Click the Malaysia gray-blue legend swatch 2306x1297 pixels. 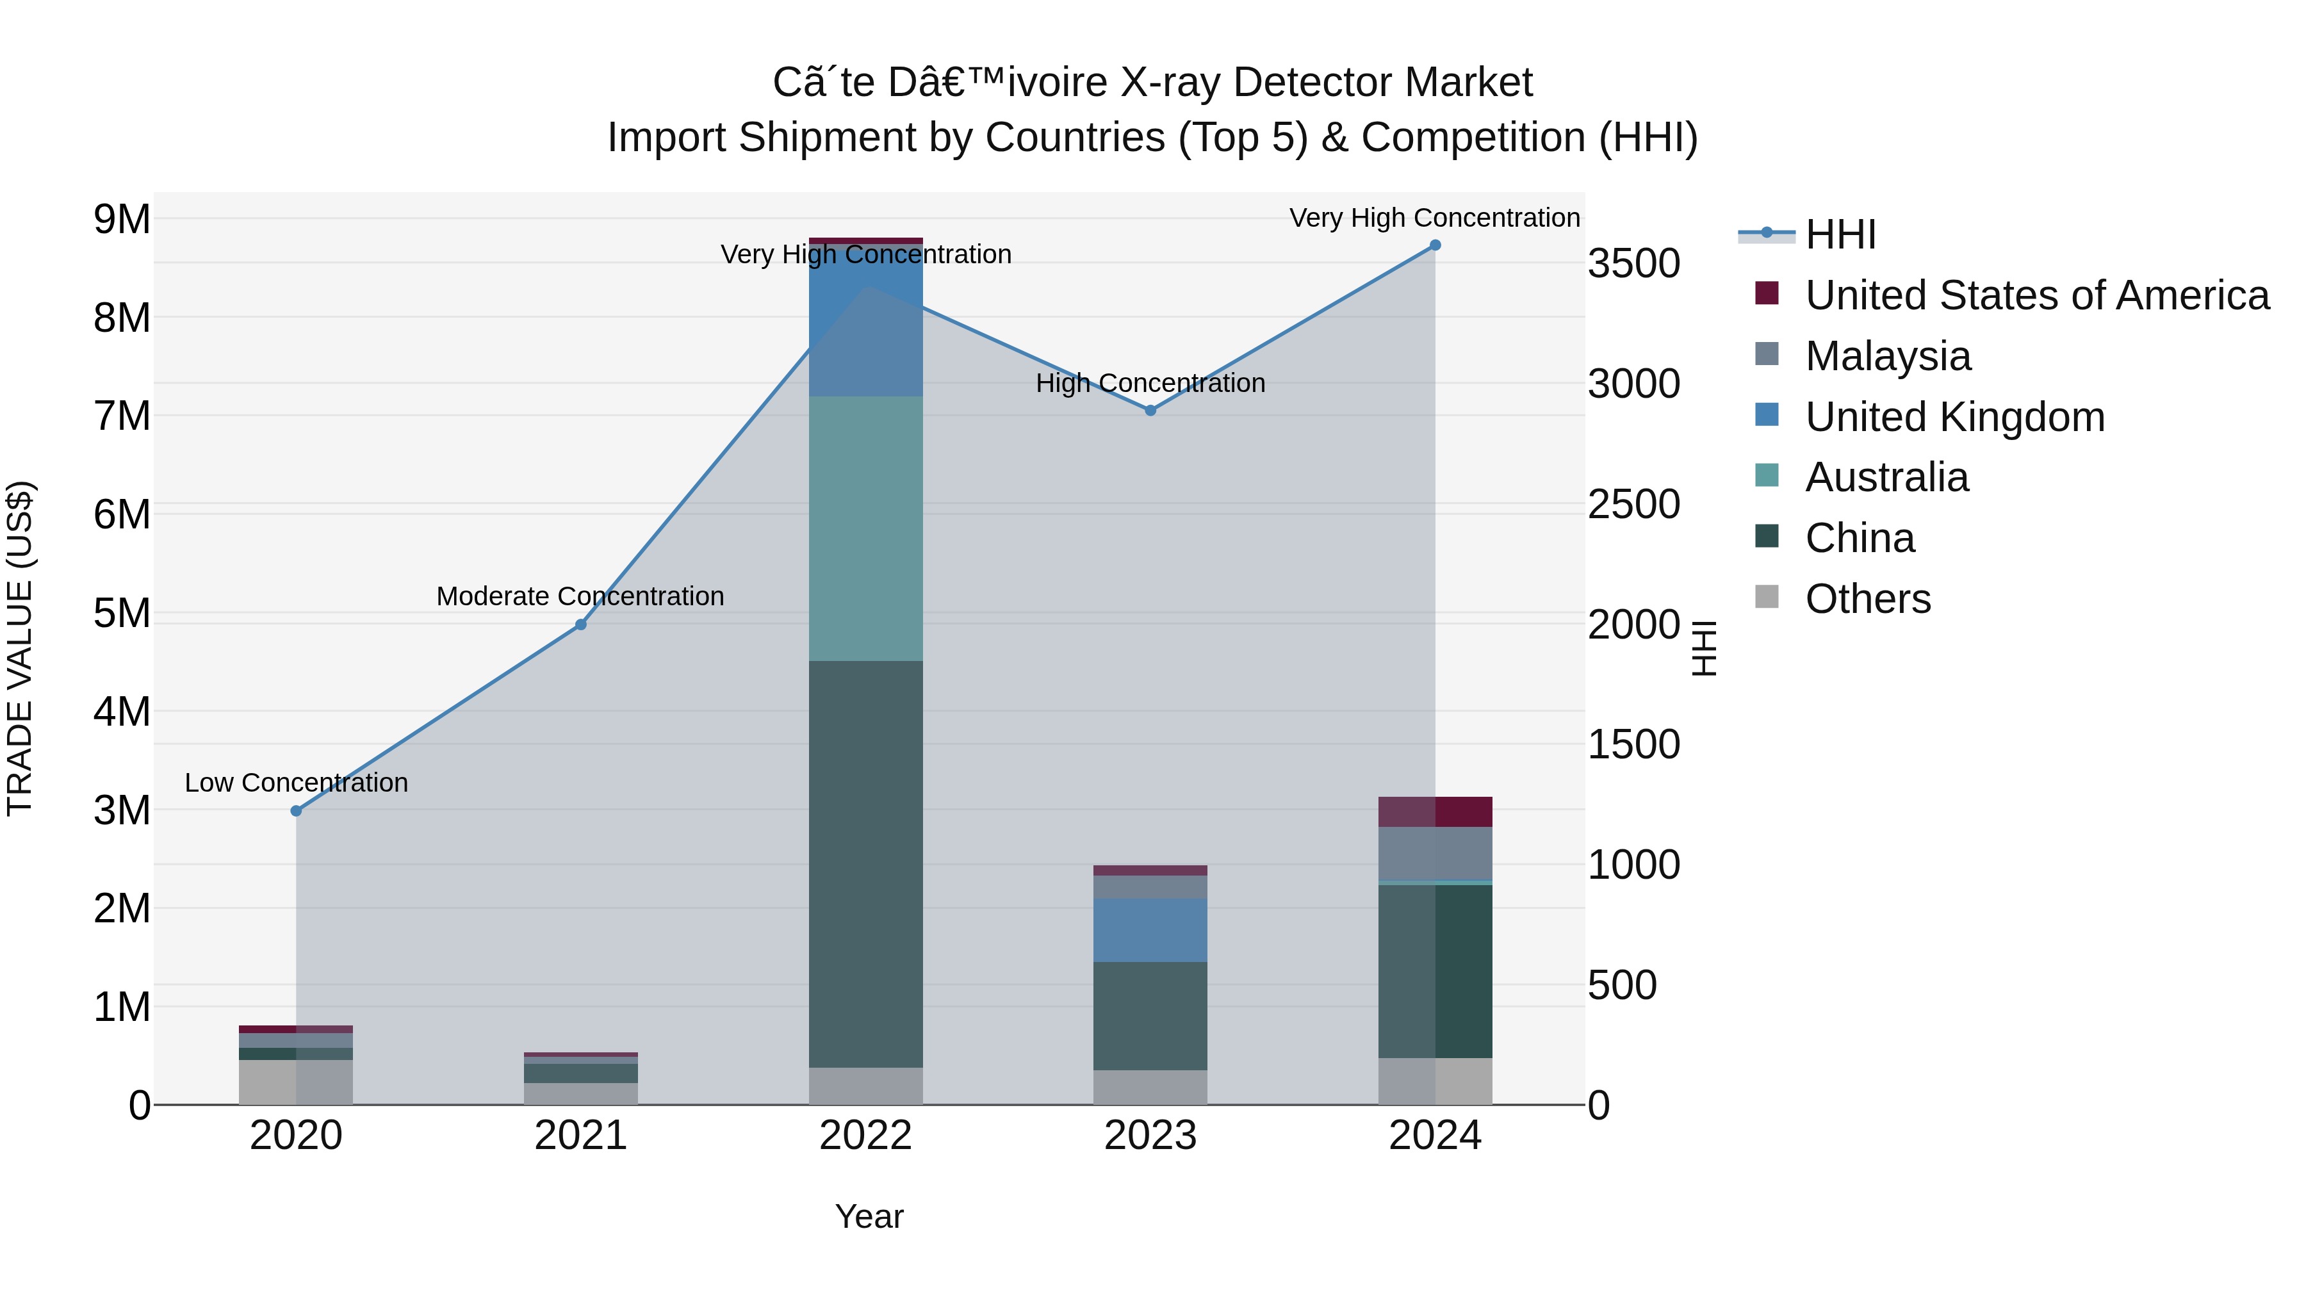coord(1767,354)
